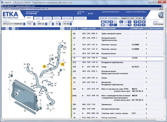Click the icon right of the pushpin
This screenshot has width=167, height=122.
[140, 22]
